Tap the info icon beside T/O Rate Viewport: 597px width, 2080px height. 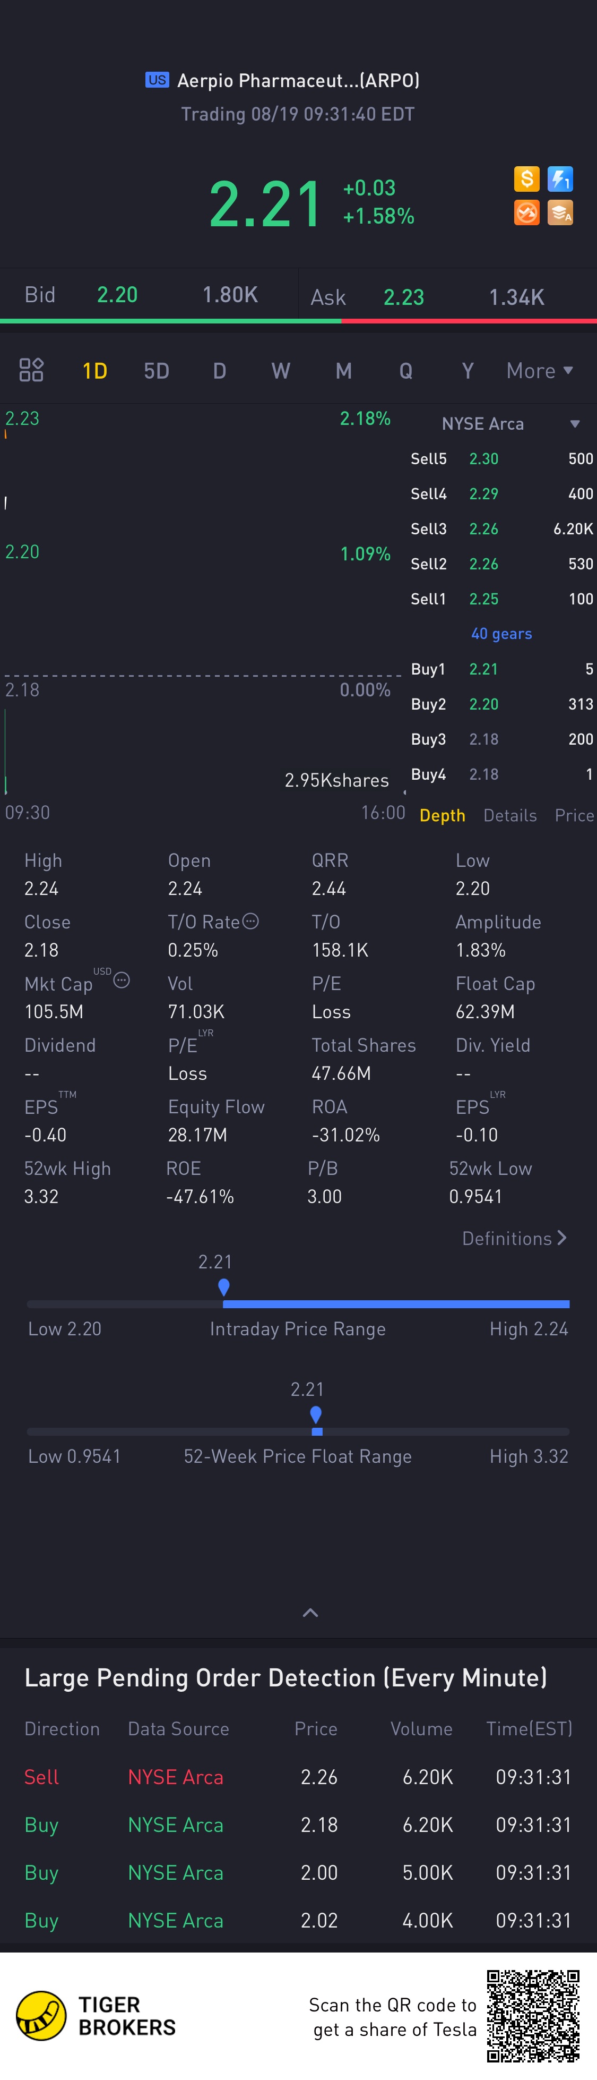[251, 920]
